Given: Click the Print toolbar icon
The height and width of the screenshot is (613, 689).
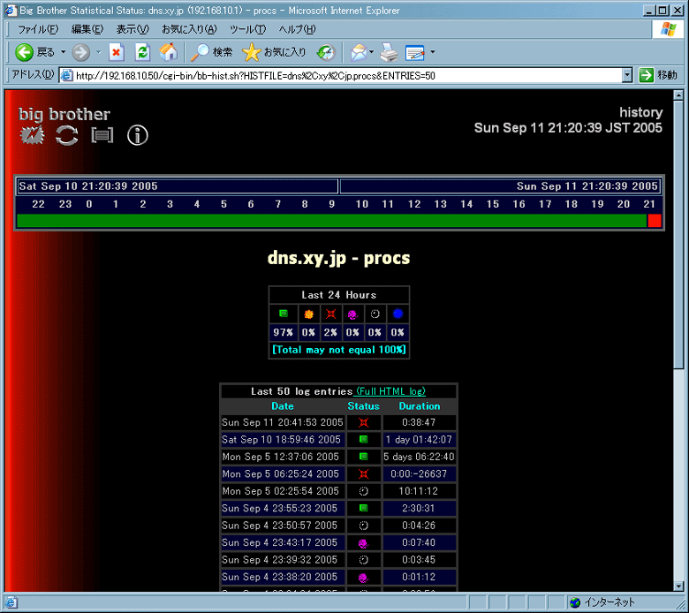Looking at the screenshot, I should pos(389,52).
